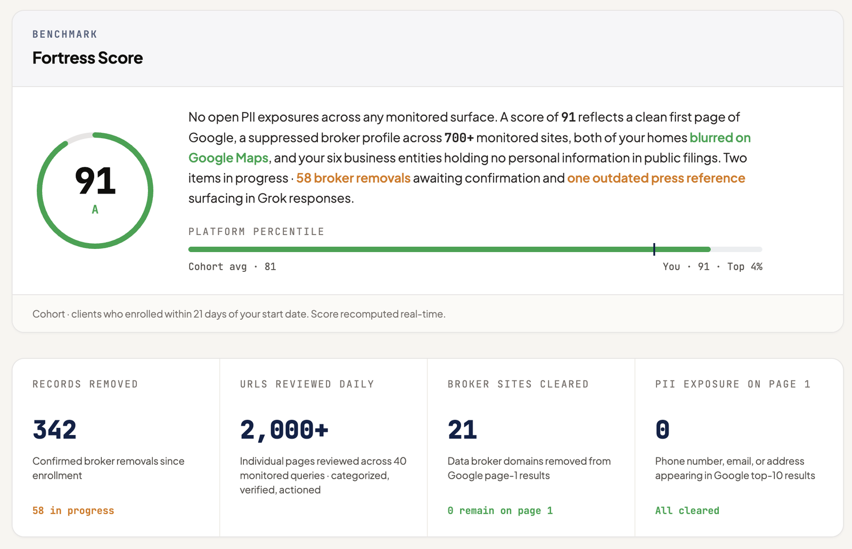Click 'Data broker domains removed' description
Screen dimensions: 852x549
point(529,468)
